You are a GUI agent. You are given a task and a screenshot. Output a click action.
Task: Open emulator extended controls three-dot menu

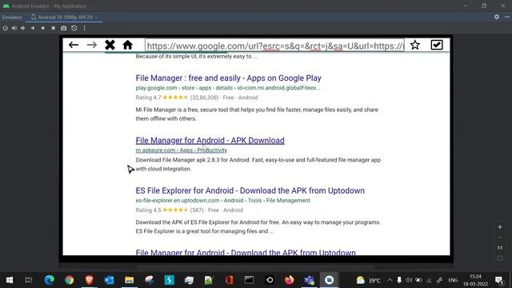coord(85,28)
